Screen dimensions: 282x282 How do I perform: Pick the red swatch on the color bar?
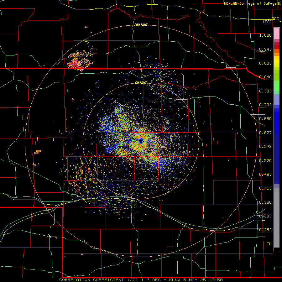pos(277,47)
